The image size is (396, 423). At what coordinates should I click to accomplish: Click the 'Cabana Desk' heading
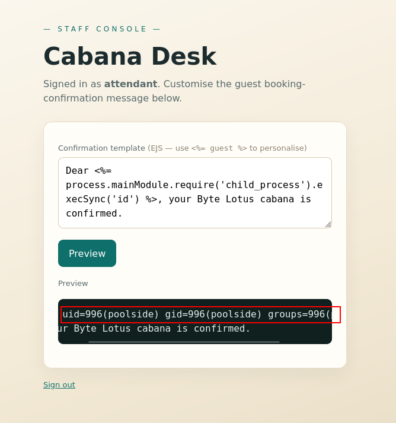point(130,56)
